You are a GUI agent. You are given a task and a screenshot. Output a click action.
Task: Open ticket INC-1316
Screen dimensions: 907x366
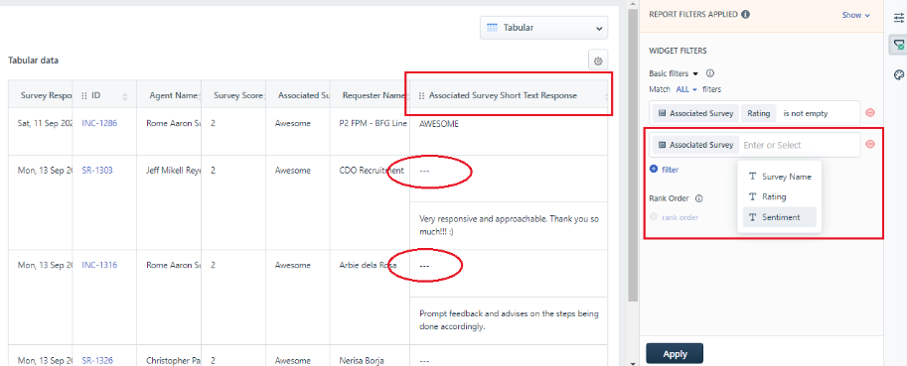tap(99, 265)
